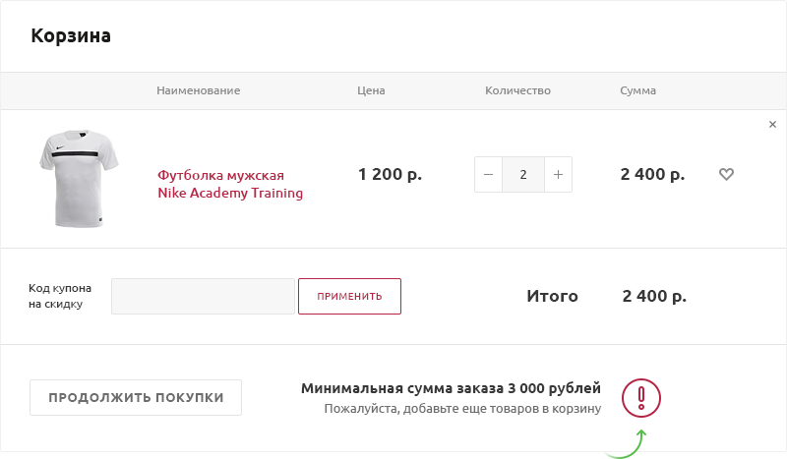This screenshot has width=787, height=459.
Task: Open the Футболка мужская Nike Academy Training link
Action: point(230,184)
